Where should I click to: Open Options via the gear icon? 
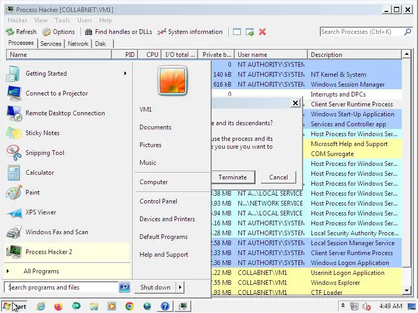[x=47, y=32]
